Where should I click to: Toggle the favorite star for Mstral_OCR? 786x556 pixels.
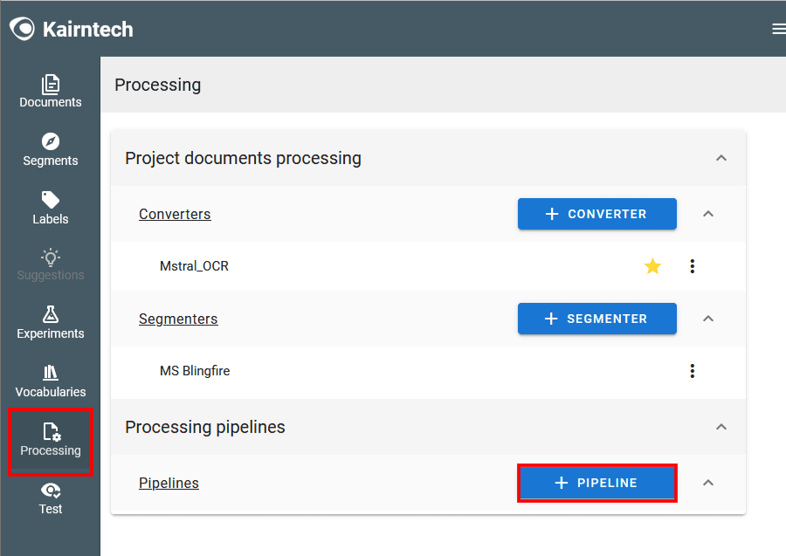(652, 266)
